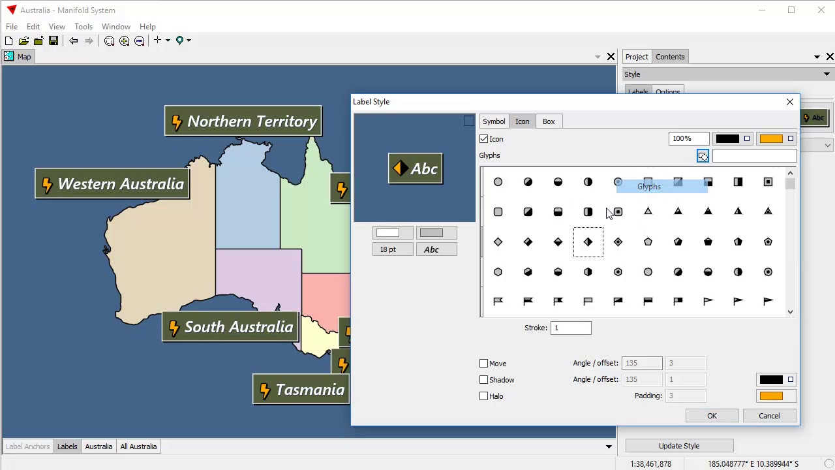Select the pentagon with center dot glyph
Screen dimensions: 835x470
click(x=768, y=242)
